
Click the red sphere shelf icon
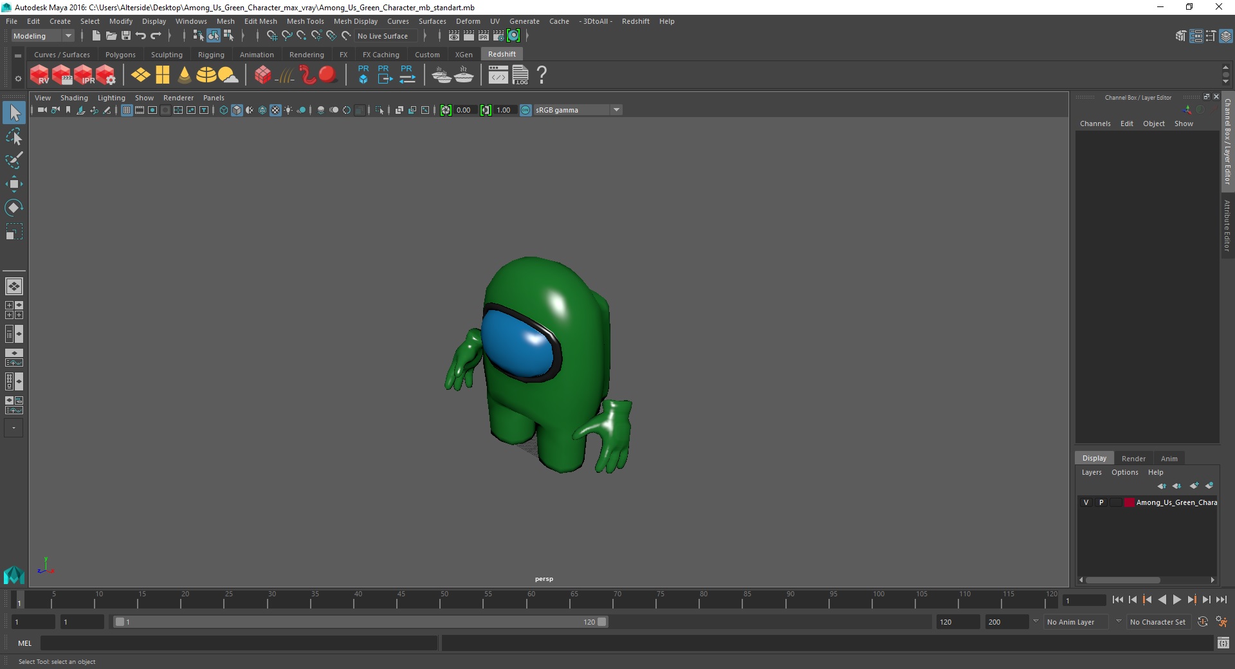coord(328,75)
